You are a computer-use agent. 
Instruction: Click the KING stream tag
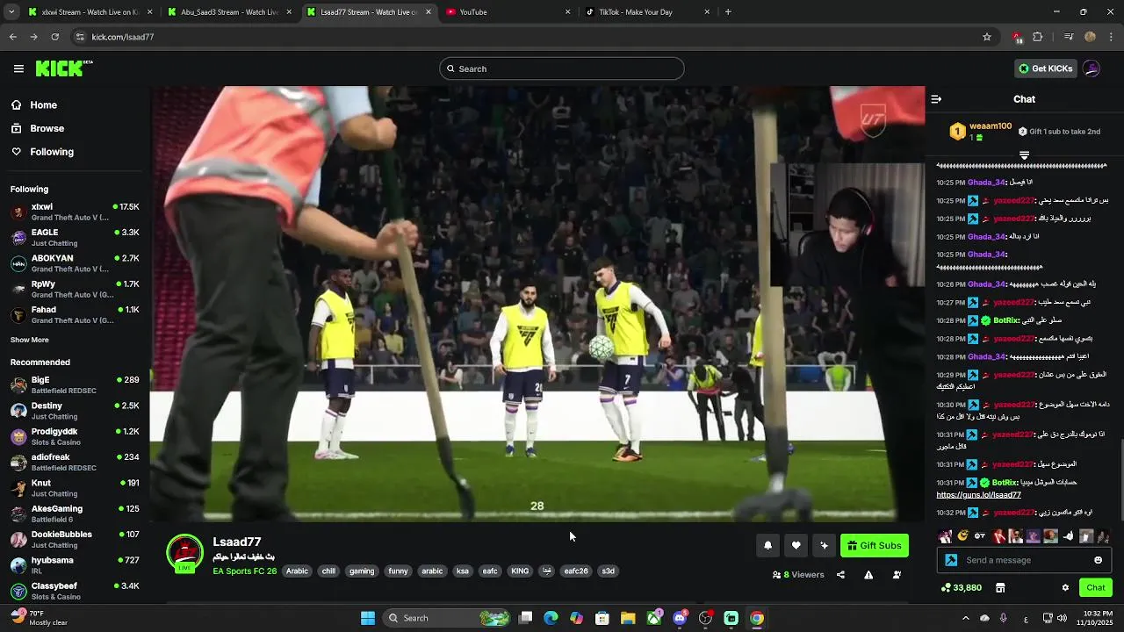(520, 571)
